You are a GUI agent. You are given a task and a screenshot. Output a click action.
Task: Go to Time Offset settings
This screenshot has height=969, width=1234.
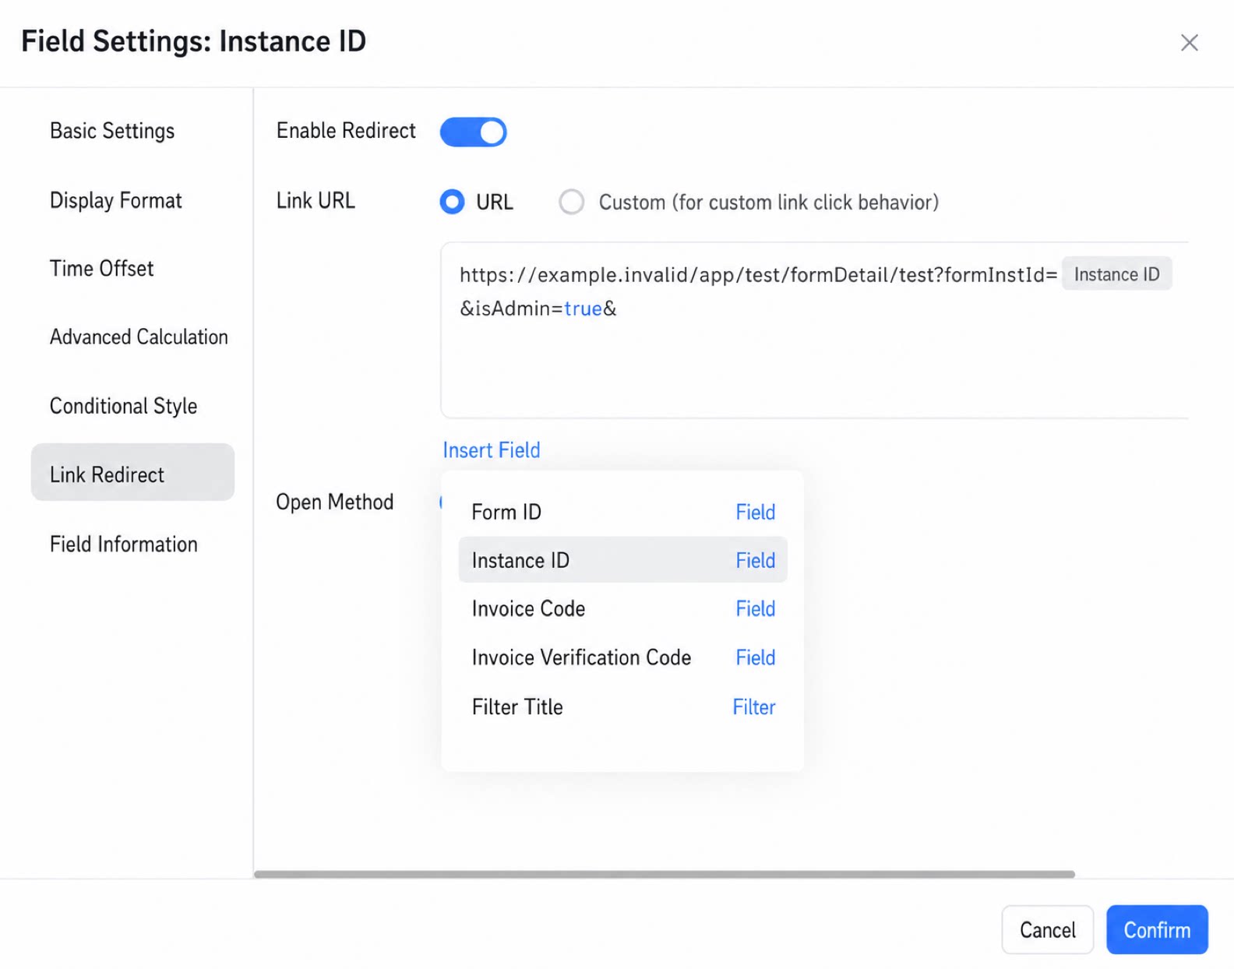point(102,269)
